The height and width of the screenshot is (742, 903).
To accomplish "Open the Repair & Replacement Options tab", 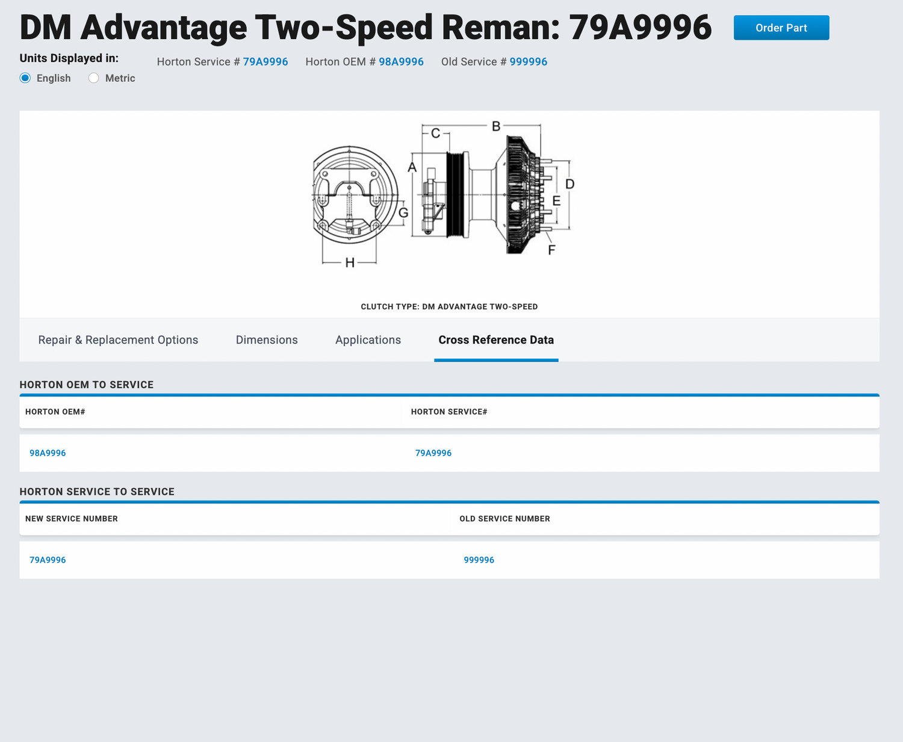I will [118, 340].
